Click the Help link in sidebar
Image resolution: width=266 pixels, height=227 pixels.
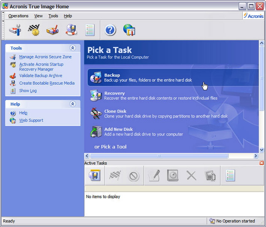[23, 113]
